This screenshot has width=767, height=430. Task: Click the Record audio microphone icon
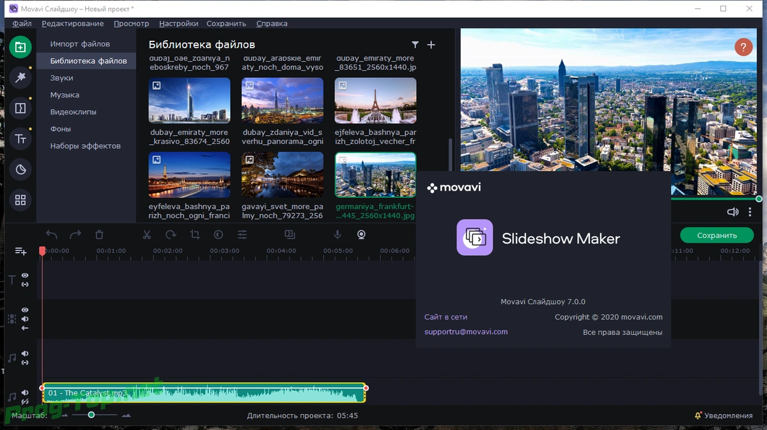pyautogui.click(x=337, y=235)
